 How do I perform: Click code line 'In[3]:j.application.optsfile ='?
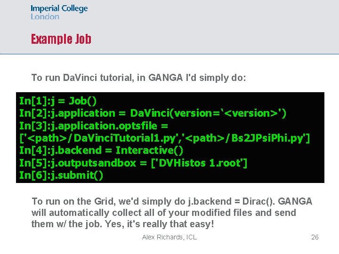94,126
